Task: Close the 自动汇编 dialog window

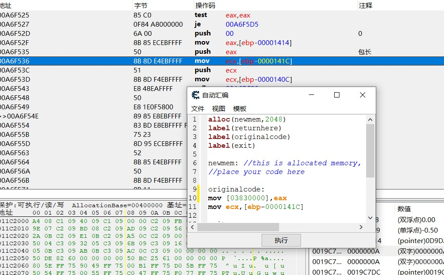Action: (x=362, y=95)
